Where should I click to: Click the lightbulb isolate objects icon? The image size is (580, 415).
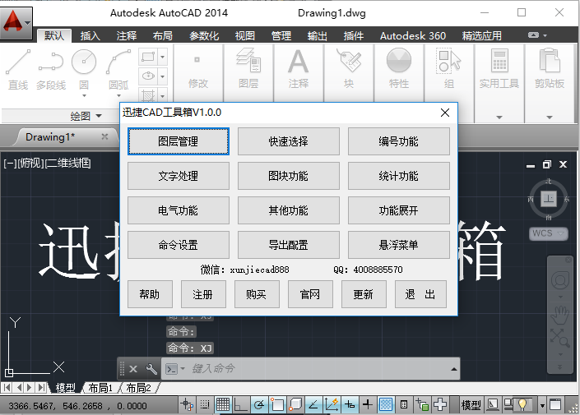coord(522,404)
